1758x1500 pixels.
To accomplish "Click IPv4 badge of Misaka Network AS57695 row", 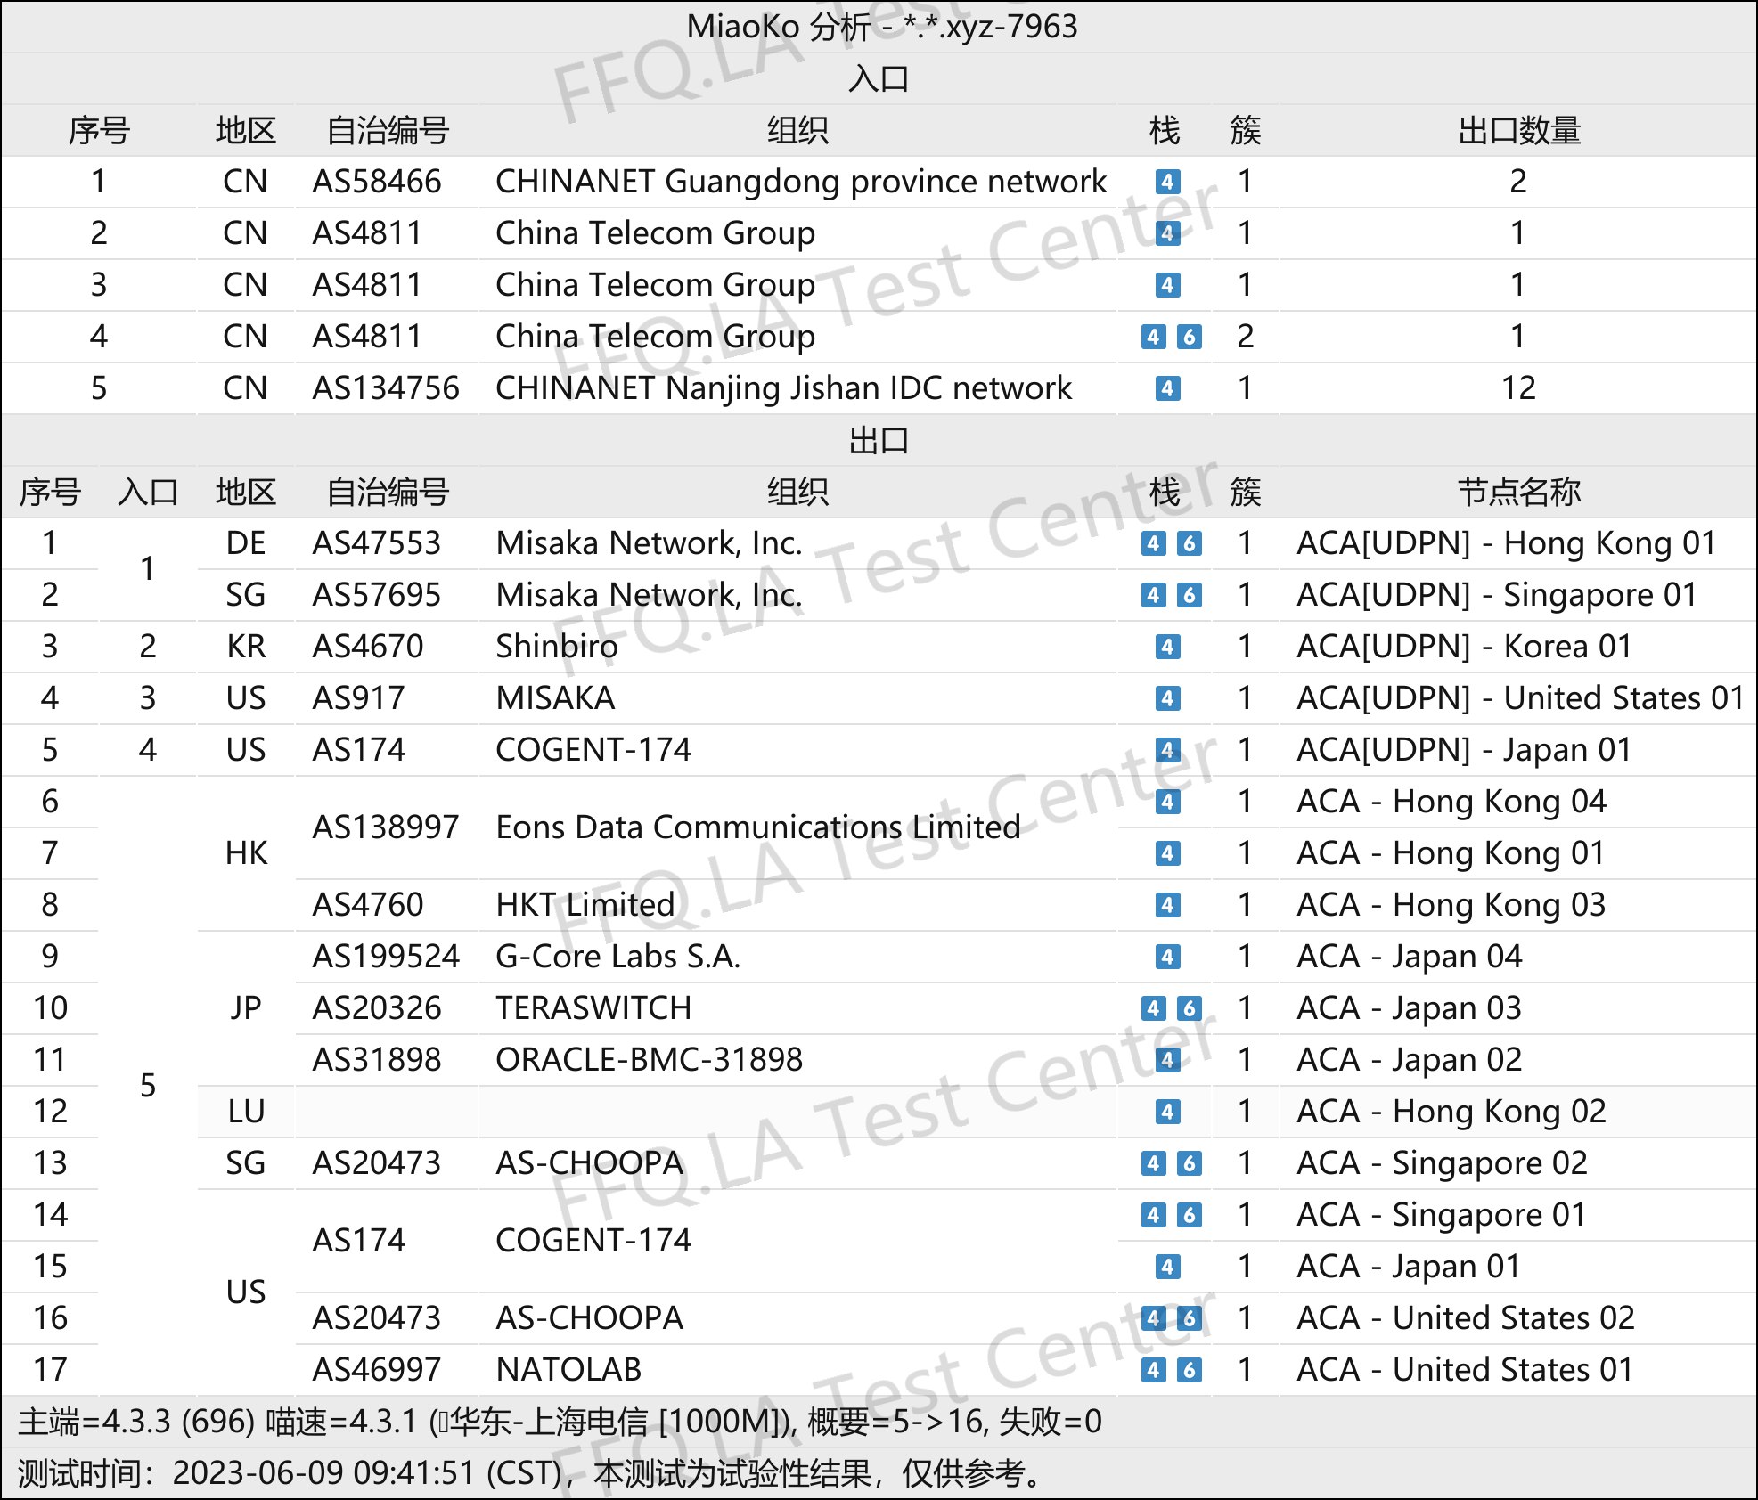I will click(x=1154, y=595).
